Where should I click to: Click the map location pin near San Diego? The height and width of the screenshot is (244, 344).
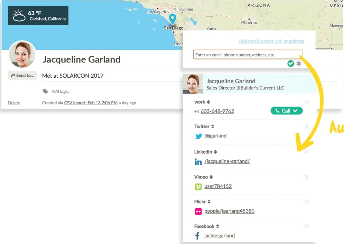(x=173, y=19)
